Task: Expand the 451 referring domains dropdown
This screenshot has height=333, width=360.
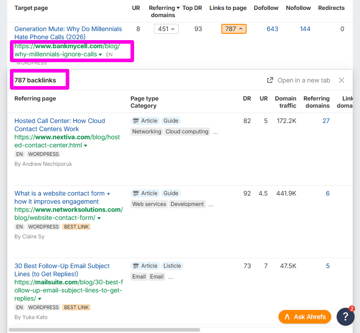Action: pos(166,29)
